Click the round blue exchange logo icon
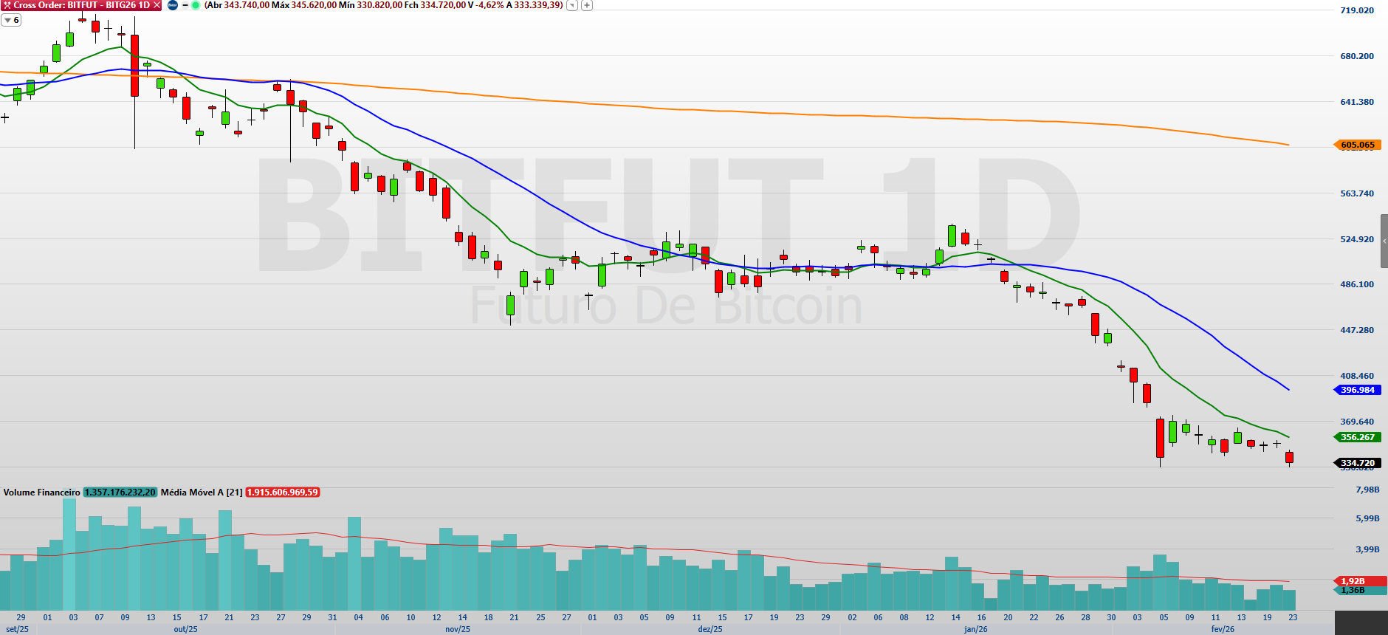This screenshot has height=635, width=1388. coord(173,5)
